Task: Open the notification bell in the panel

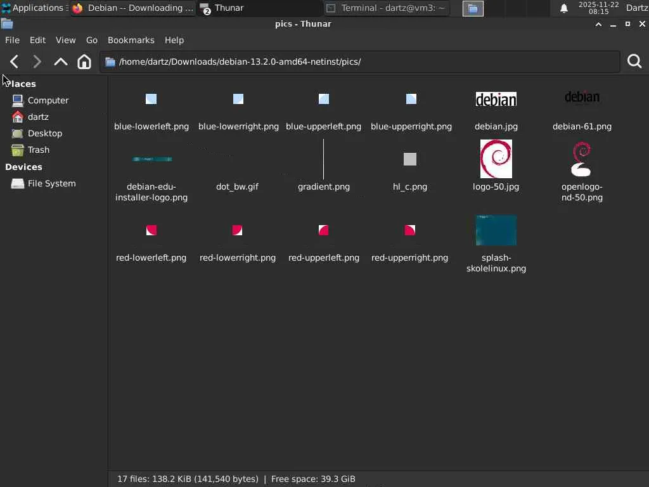Action: point(563,8)
